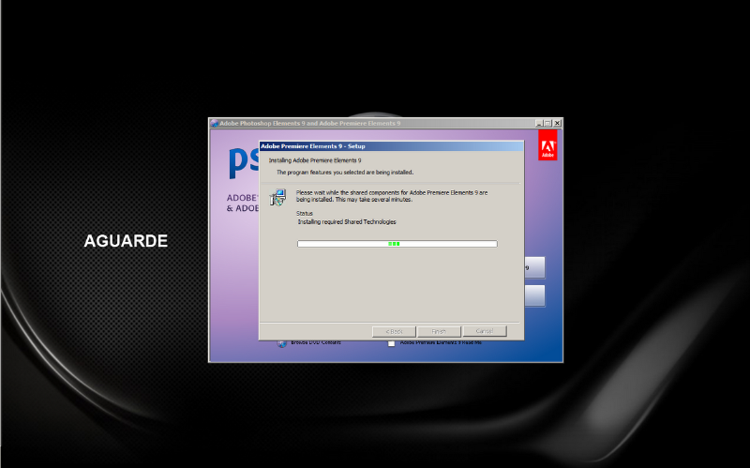
Task: Click the partly hidden blank button below the 9 button
Action: pos(534,295)
